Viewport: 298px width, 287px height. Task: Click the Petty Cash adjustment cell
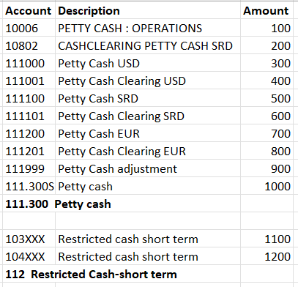point(148,168)
